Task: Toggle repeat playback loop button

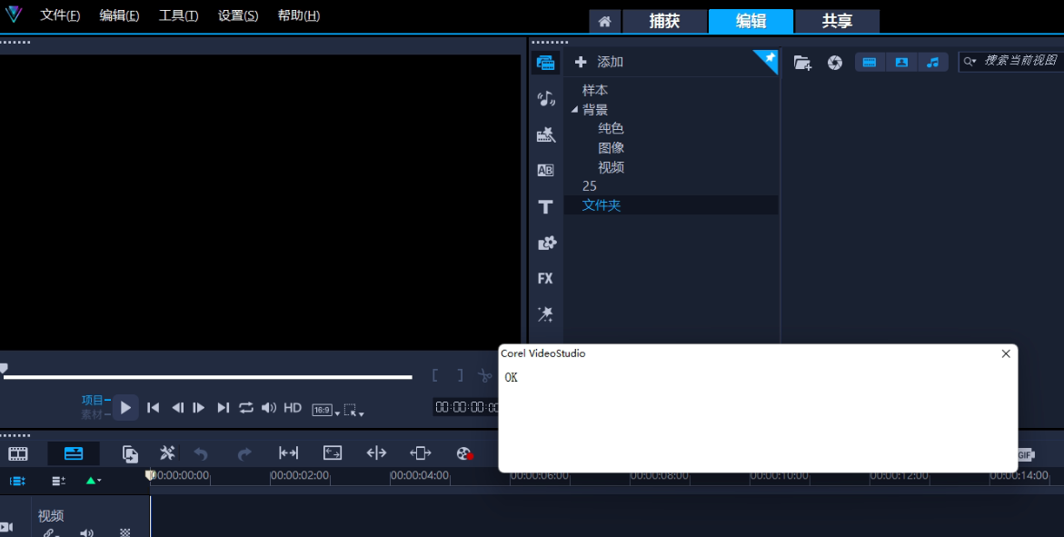Action: tap(246, 408)
